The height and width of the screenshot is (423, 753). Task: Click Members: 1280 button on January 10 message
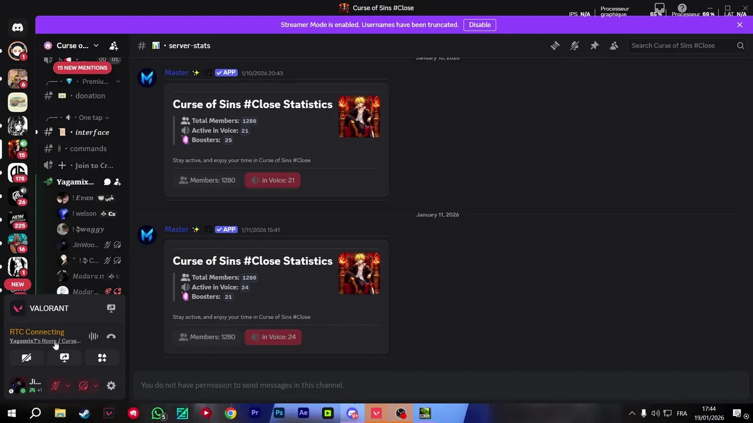207,180
